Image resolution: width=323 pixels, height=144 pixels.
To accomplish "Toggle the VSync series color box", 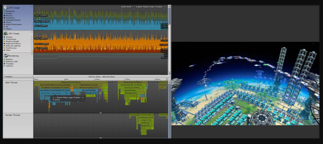I will tap(4, 22).
